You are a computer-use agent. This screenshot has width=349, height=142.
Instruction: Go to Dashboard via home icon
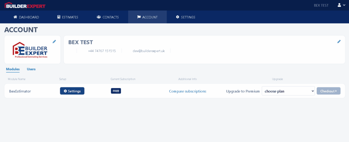tap(26, 17)
